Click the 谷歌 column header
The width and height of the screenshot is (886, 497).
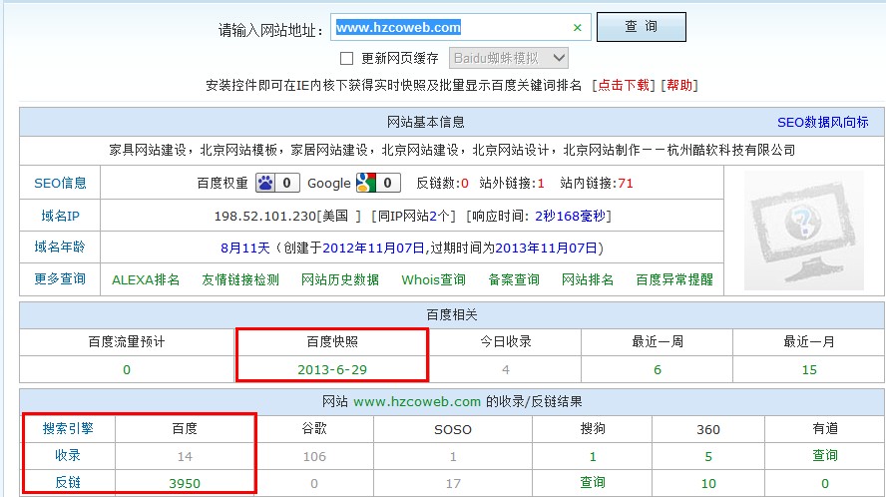(x=314, y=428)
